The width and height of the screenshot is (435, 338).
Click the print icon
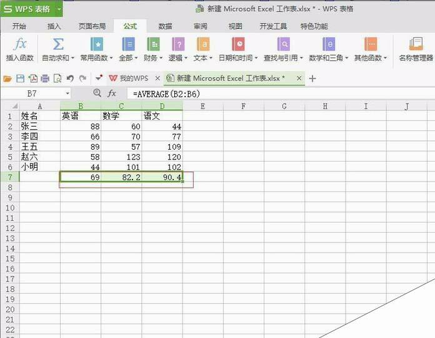pos(45,79)
